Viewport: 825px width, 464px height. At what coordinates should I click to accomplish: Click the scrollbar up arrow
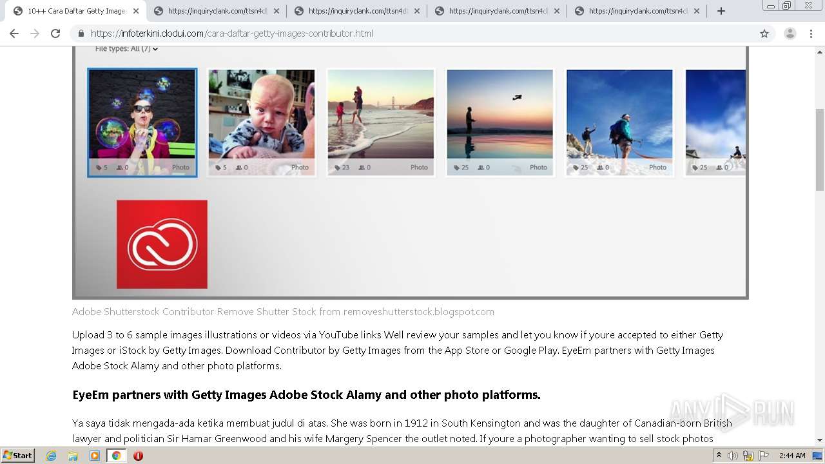point(820,51)
